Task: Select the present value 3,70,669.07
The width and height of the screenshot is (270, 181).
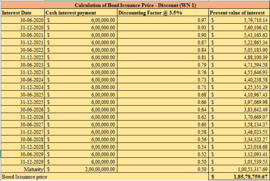Action: (239, 117)
